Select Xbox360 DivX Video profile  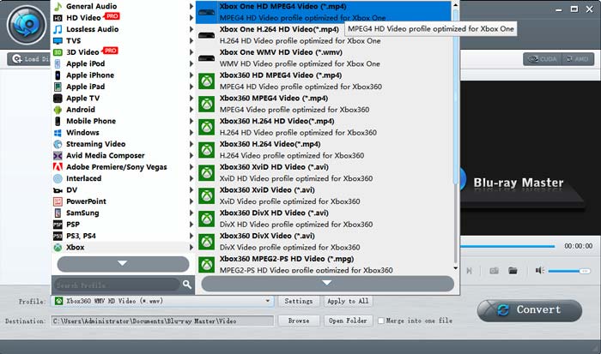click(x=324, y=242)
